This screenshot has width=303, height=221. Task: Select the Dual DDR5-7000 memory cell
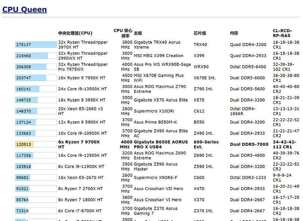[x=249, y=144]
